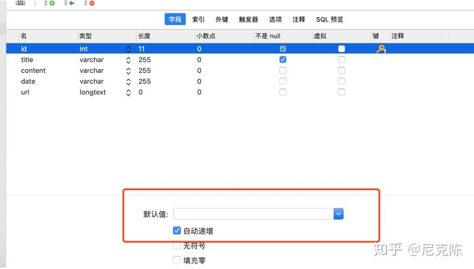Select the content field name cell
474x269 pixels.
pyautogui.click(x=34, y=70)
